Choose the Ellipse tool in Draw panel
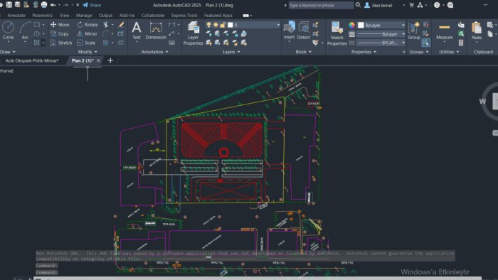This screenshot has height=280, width=498. pyautogui.click(x=37, y=33)
